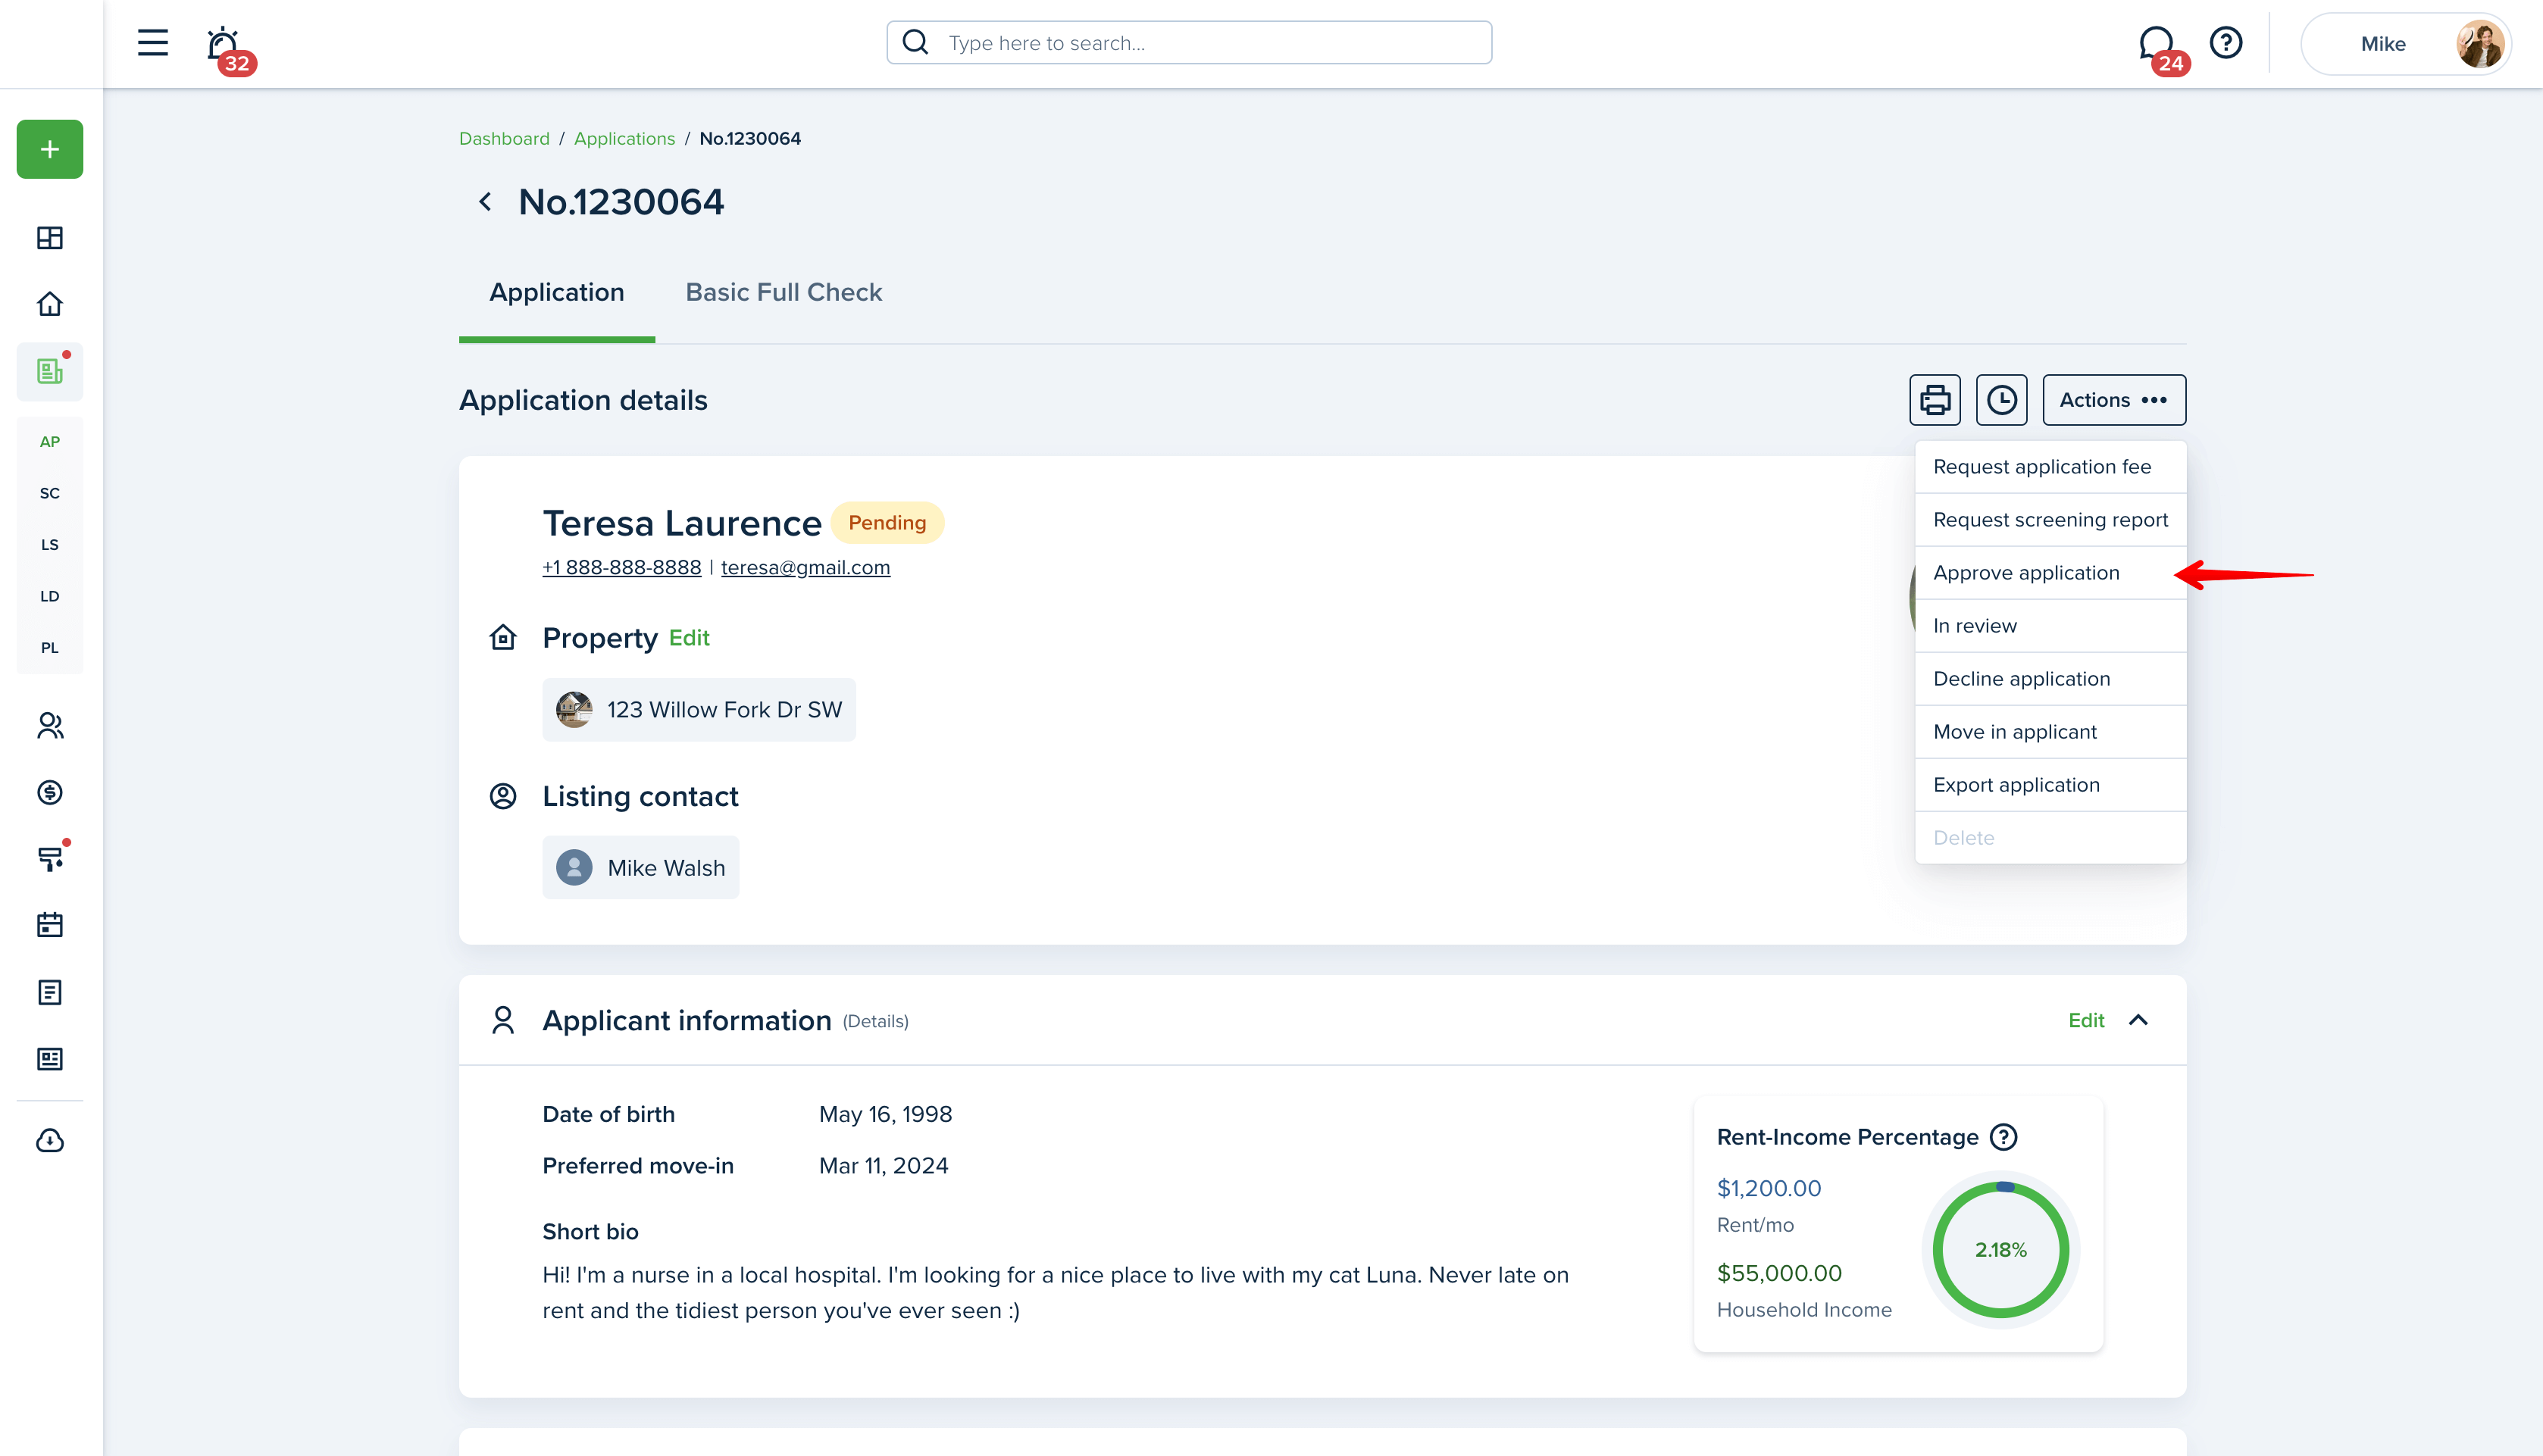This screenshot has height=1456, width=2543.
Task: Click the Teresa Laurence applicant name
Action: (x=682, y=523)
